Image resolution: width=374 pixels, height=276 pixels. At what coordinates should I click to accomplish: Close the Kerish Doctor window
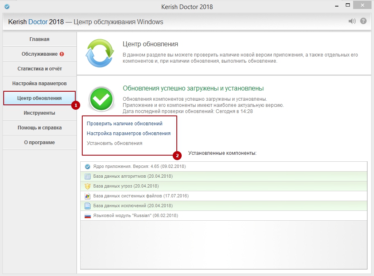point(362,5)
